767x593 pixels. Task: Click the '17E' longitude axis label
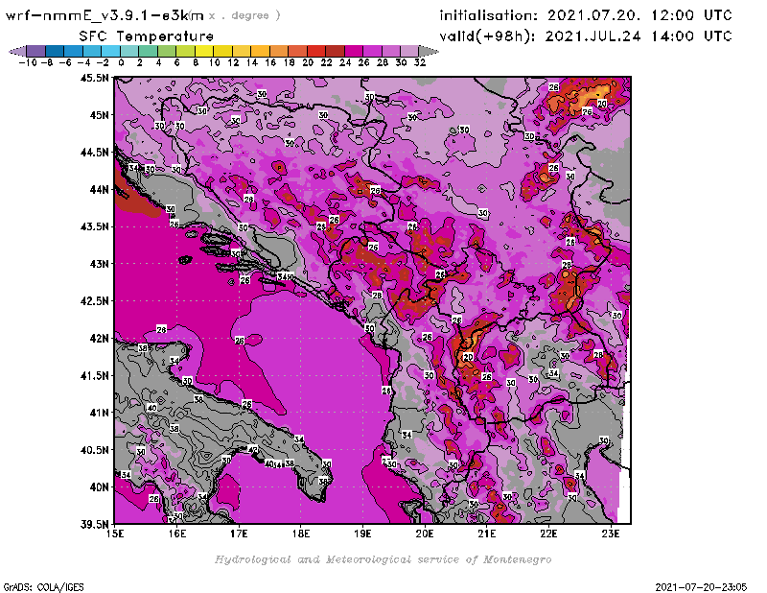(239, 534)
